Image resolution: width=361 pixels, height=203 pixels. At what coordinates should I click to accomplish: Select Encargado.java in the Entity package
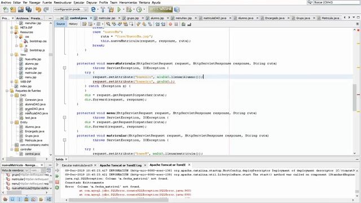click(34, 131)
